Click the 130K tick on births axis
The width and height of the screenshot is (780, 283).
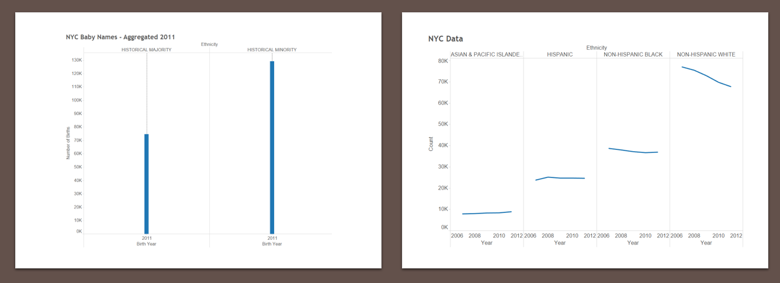coord(77,60)
